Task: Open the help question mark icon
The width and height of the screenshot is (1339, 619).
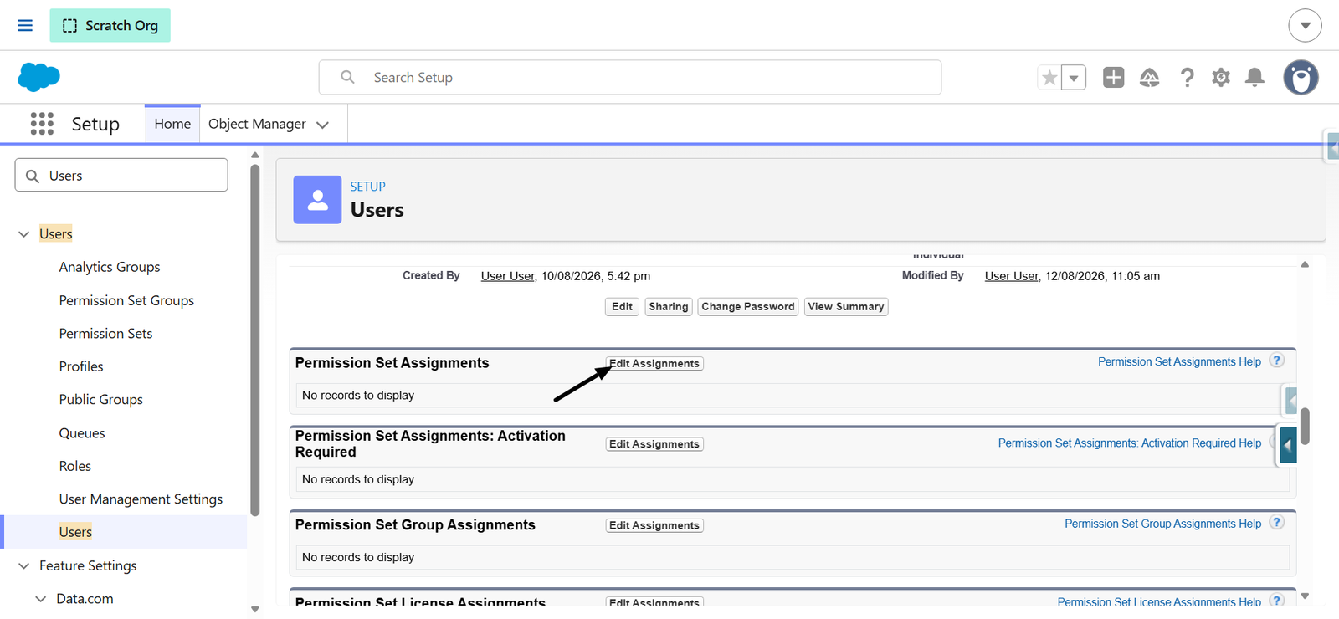Action: pyautogui.click(x=1187, y=78)
